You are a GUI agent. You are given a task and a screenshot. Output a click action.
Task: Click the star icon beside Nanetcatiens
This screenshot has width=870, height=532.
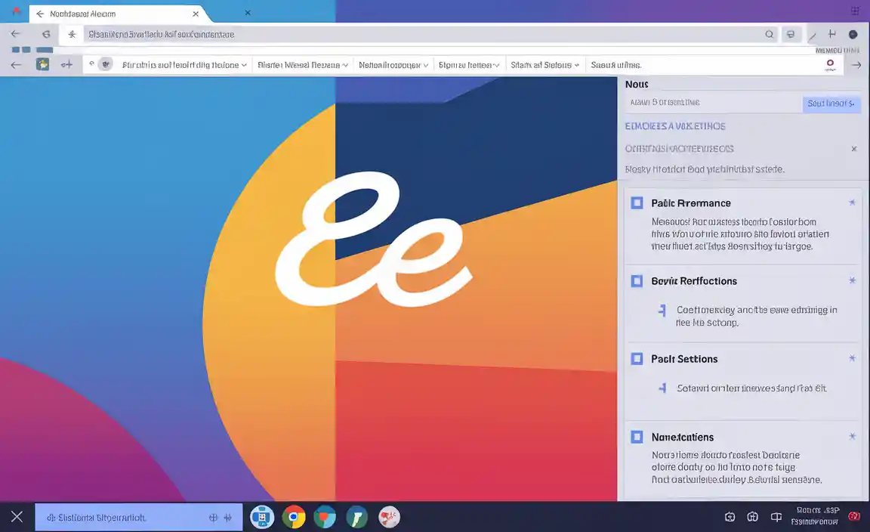(852, 437)
